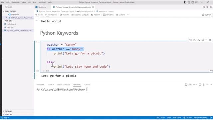Run the weather cell with play icon
Screen dimensions: 213x120
36,42
